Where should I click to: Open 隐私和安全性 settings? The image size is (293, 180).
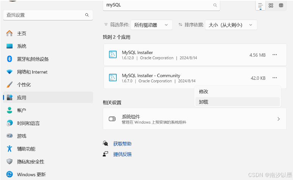point(30,161)
